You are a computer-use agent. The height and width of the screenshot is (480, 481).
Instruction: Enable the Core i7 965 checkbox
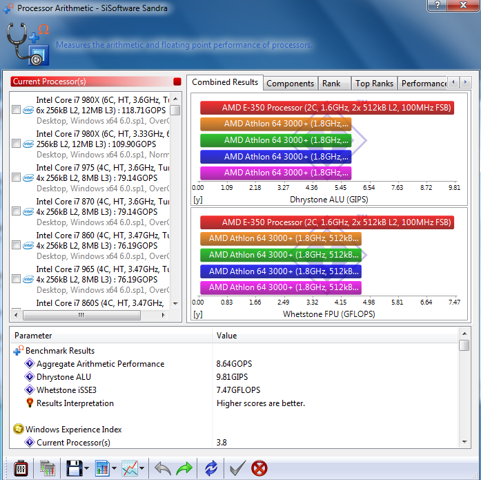click(16, 278)
